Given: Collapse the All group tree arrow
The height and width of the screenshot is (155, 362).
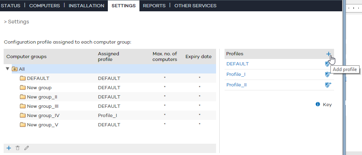Looking at the screenshot, I should tap(8, 69).
